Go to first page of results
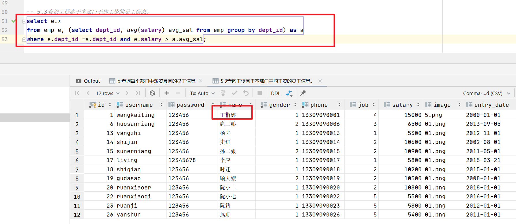The image size is (516, 224). [77, 93]
